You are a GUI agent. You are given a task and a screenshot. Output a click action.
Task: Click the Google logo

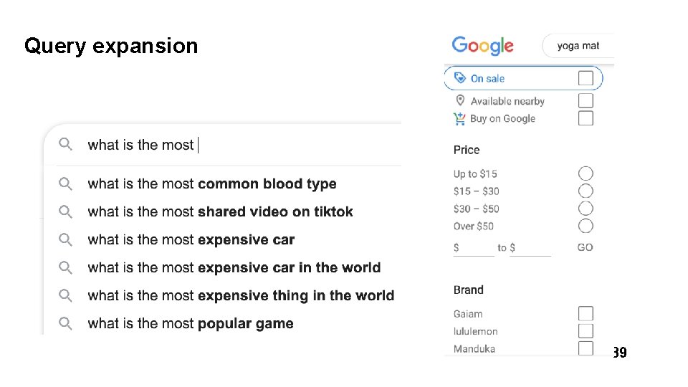(x=482, y=45)
